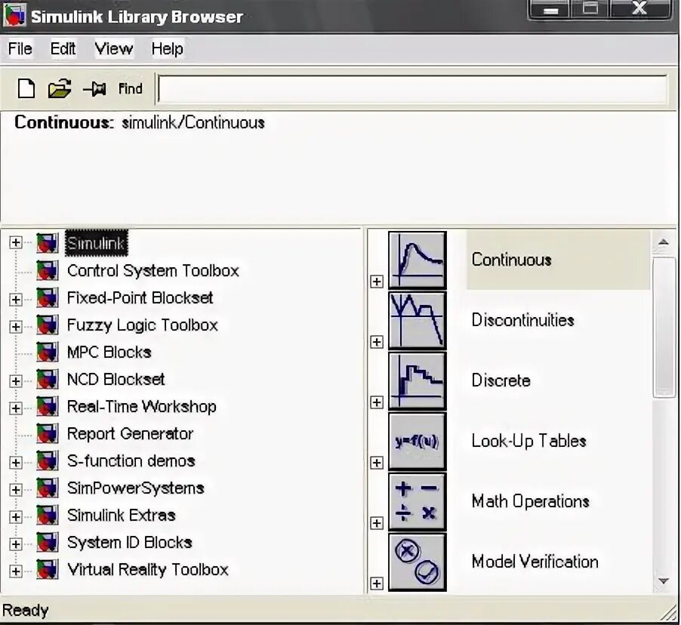Select the Discontinuities library label
681x625 pixels.
523,320
